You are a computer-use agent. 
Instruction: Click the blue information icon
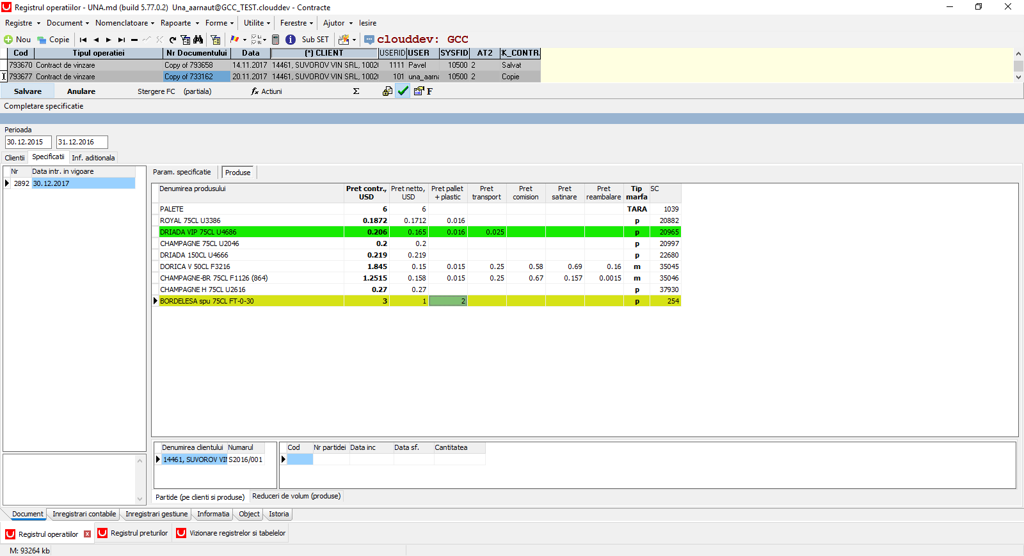[291, 40]
